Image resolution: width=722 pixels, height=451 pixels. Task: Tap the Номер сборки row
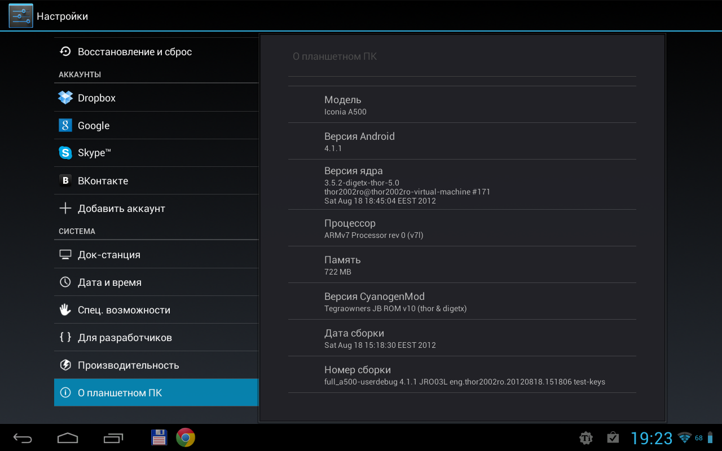(462, 375)
